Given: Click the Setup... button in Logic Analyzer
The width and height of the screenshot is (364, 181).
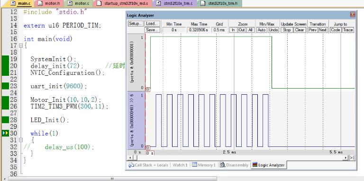Looking at the screenshot, I should pos(136,24).
